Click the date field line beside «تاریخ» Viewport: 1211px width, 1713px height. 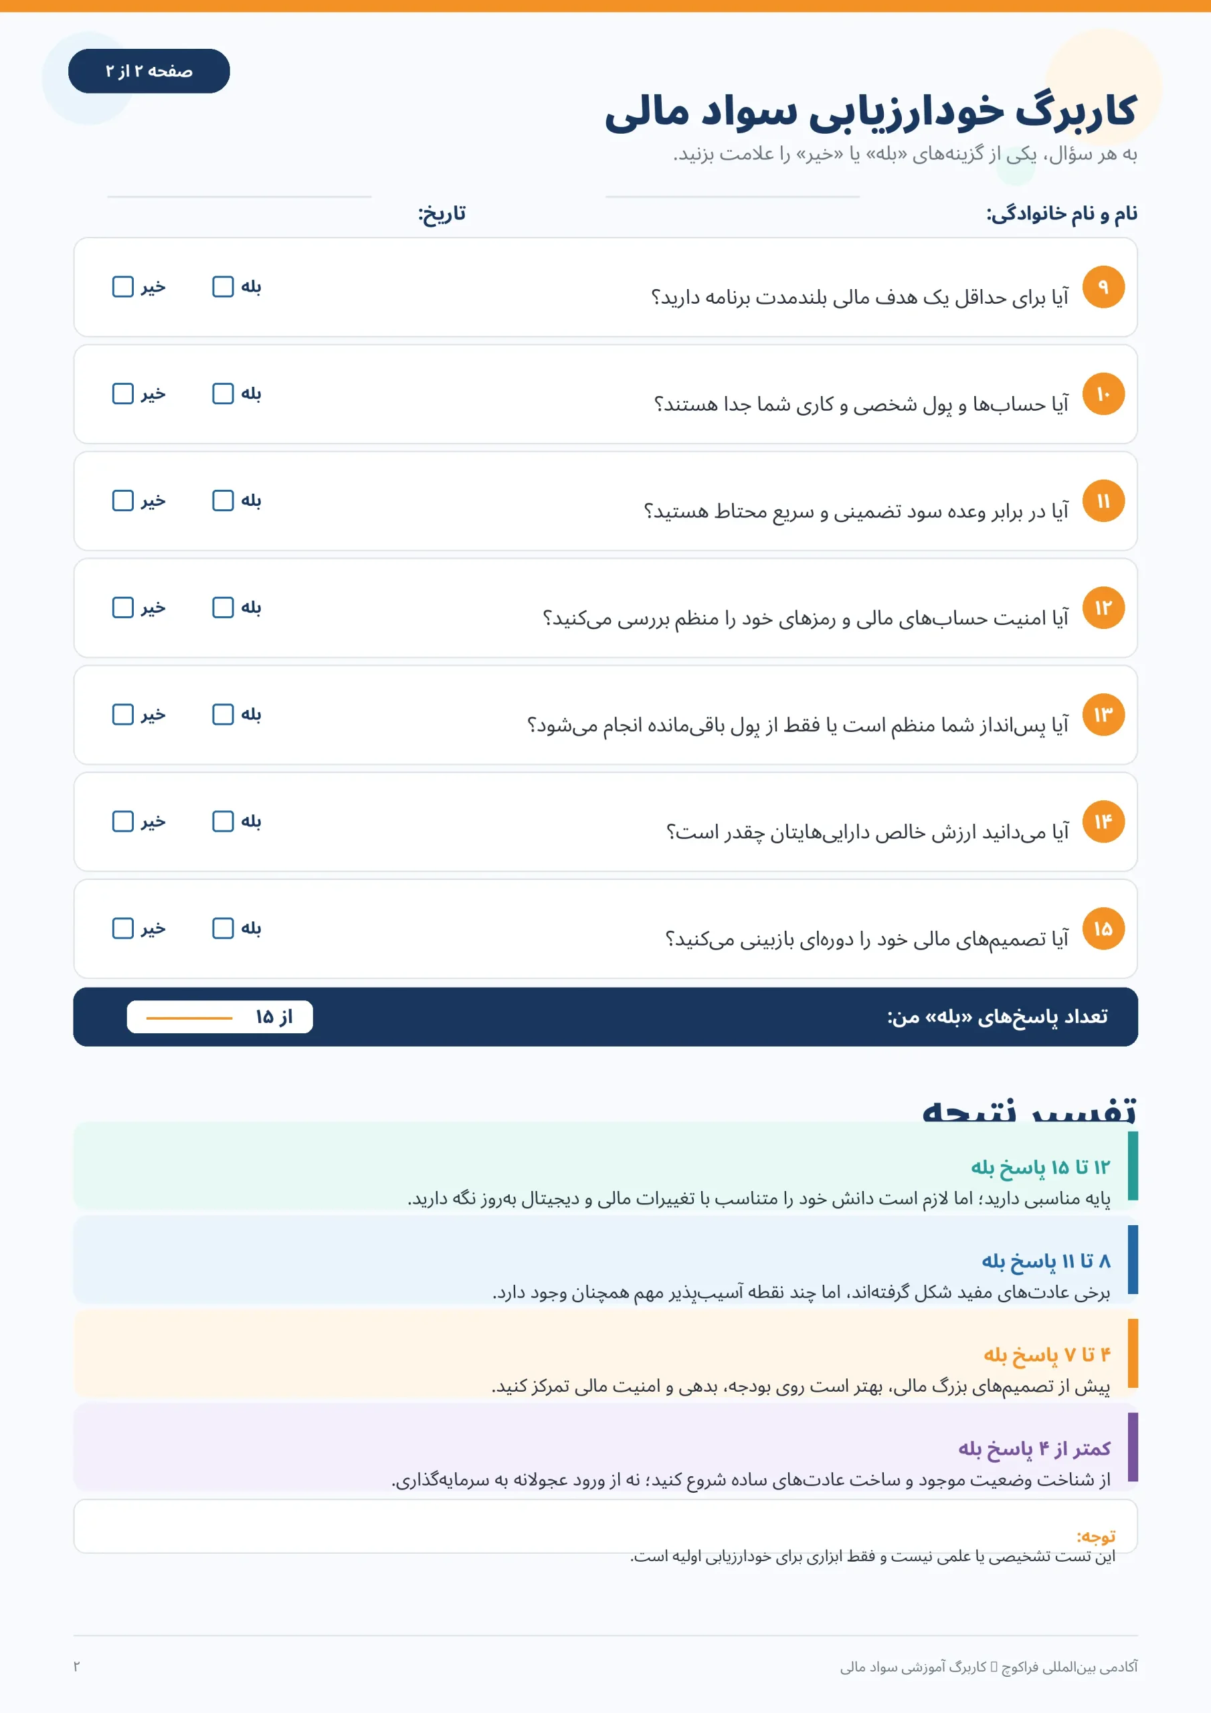[240, 196]
